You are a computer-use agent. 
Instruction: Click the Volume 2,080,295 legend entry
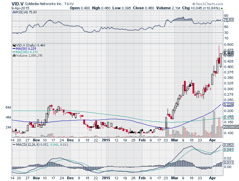click(29, 56)
